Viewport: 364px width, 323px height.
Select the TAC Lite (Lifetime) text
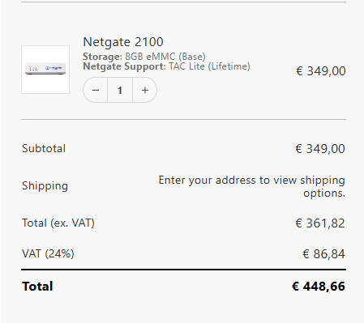pos(209,66)
